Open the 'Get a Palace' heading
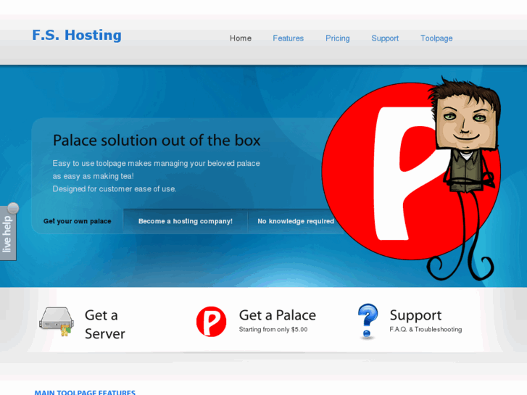Image resolution: width=527 pixels, height=395 pixels. point(278,315)
